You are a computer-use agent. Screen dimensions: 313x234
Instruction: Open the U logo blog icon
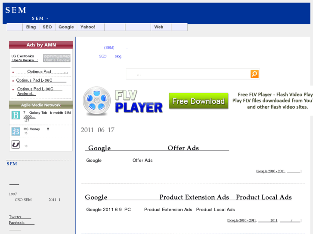[15, 144]
